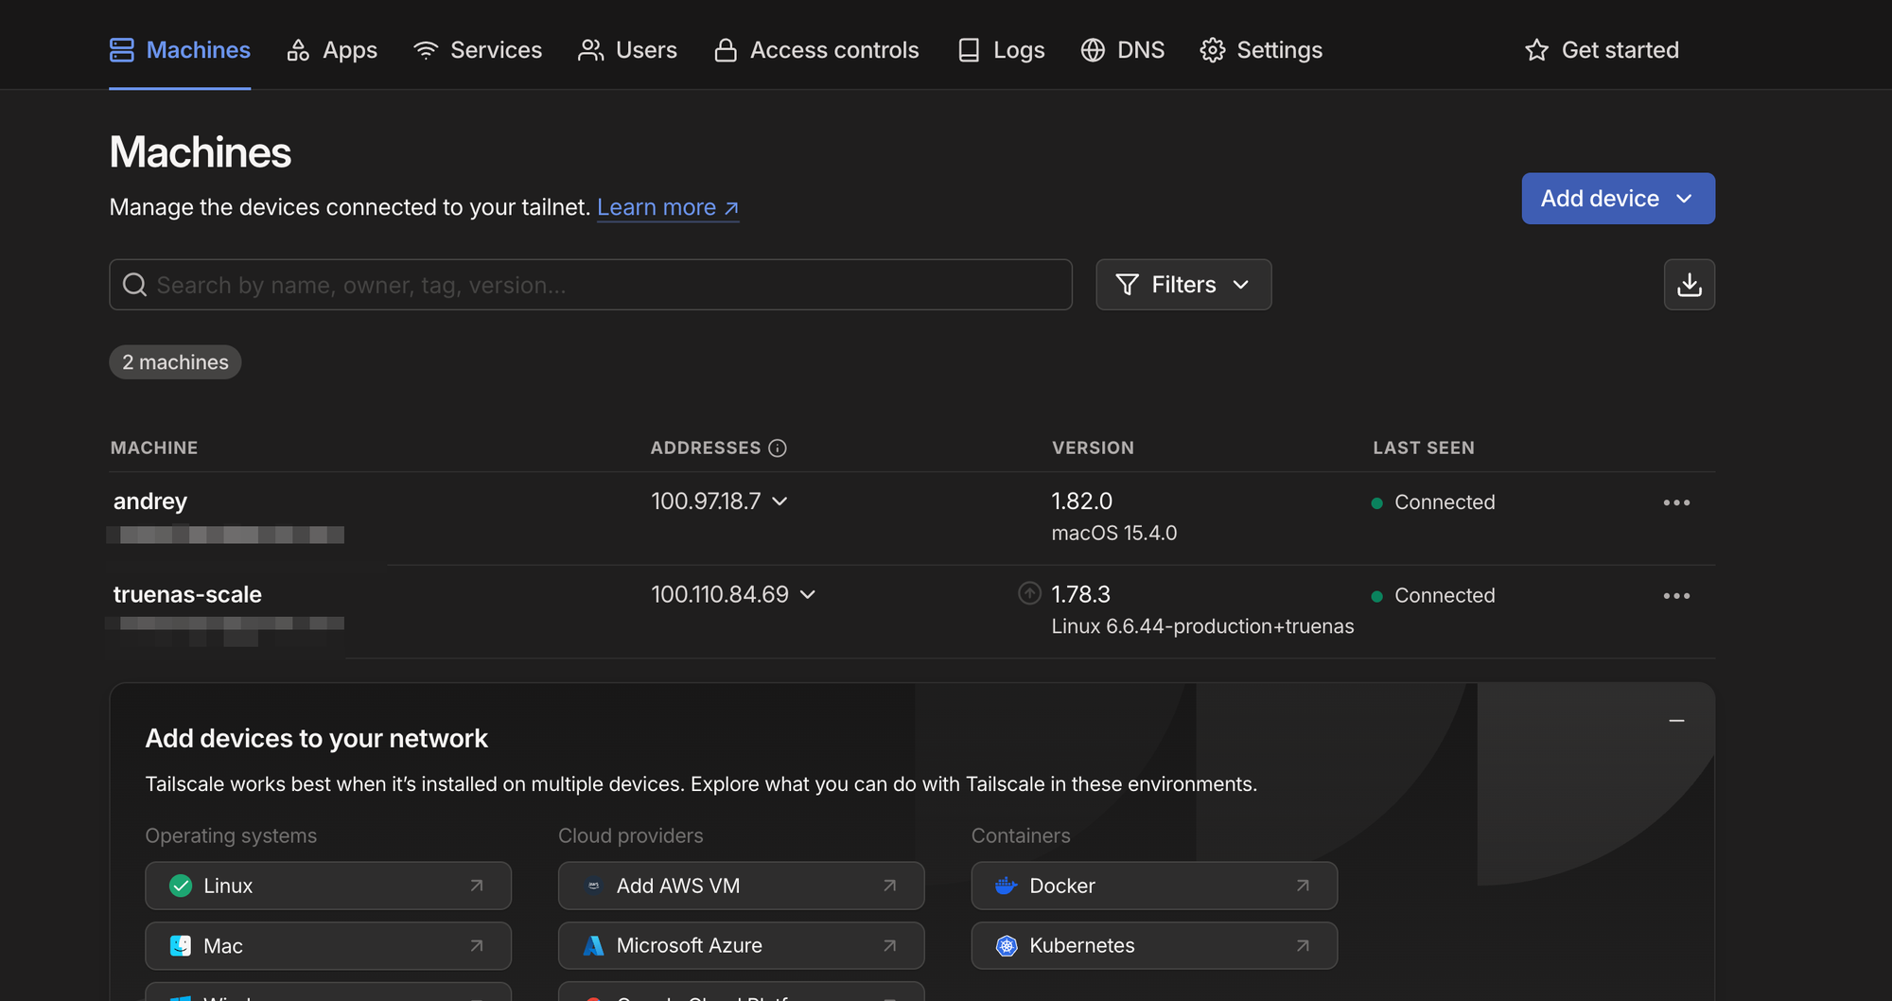Viewport: 1892px width, 1001px height.
Task: Click the Logs book icon
Action: pyautogui.click(x=969, y=50)
